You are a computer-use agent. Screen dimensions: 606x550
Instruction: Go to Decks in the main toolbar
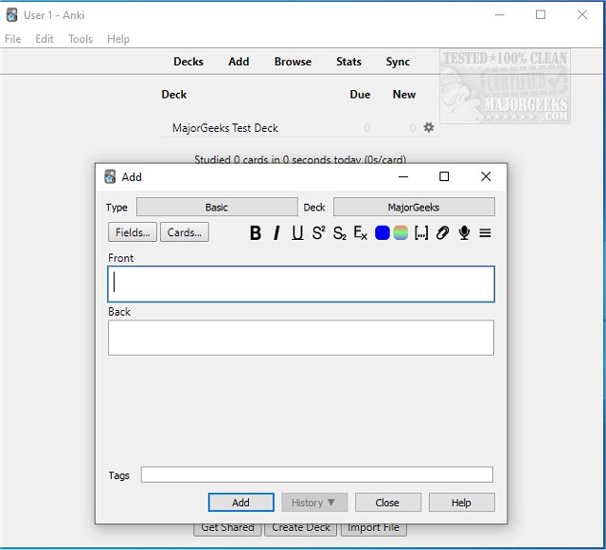tap(188, 62)
